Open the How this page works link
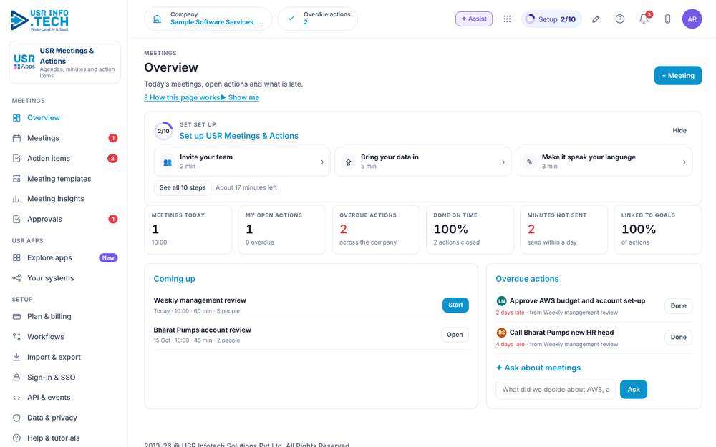 (182, 97)
